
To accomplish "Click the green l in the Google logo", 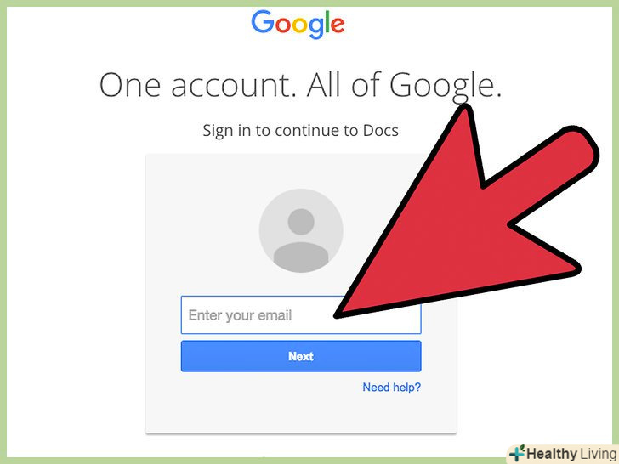I will [x=327, y=22].
